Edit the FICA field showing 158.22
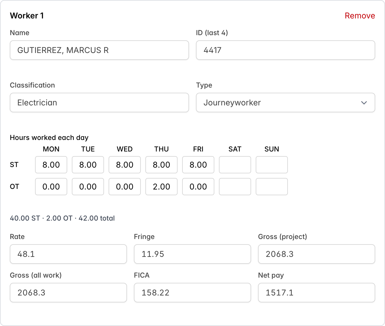 pyautogui.click(x=192, y=293)
